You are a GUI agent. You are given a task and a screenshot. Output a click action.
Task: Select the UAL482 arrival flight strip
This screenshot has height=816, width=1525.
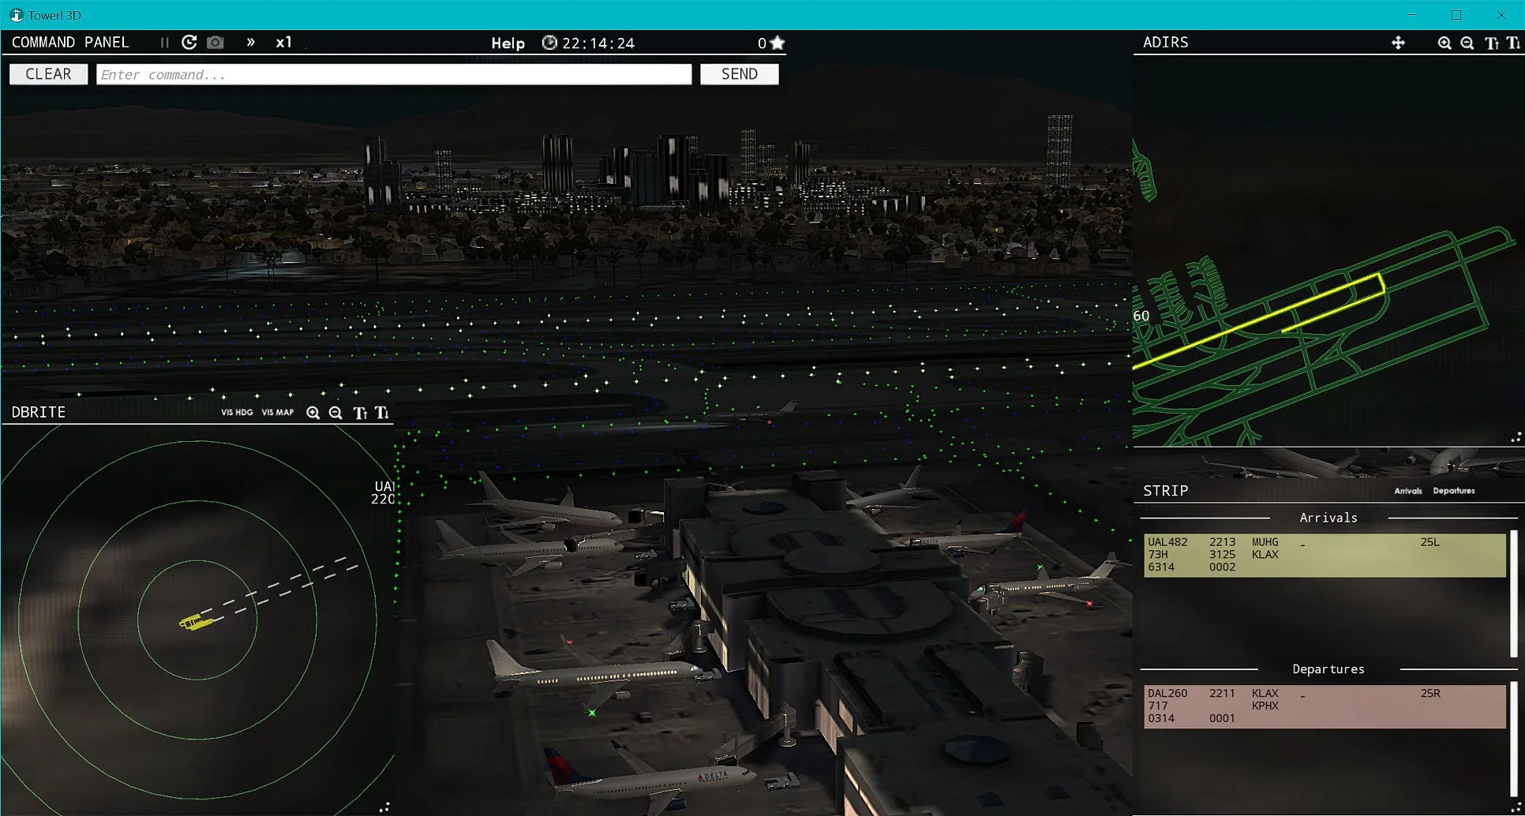click(x=1325, y=555)
